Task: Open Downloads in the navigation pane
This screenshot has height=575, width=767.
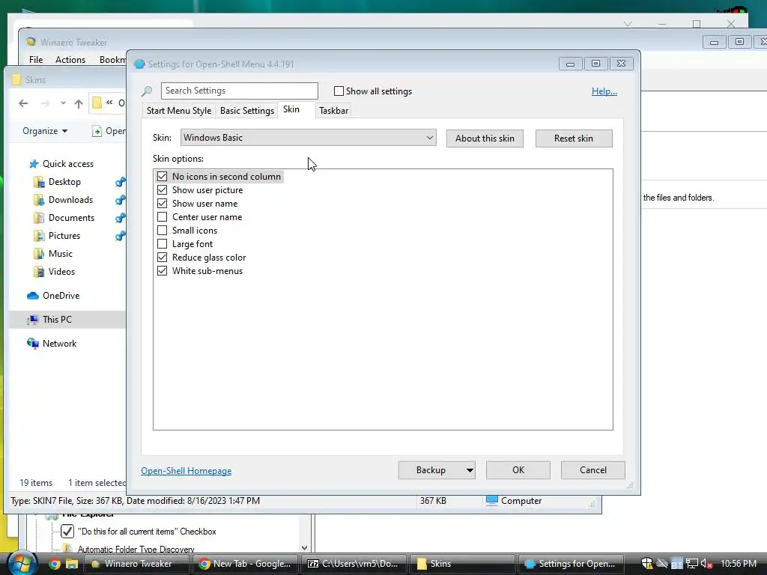Action: coord(70,200)
